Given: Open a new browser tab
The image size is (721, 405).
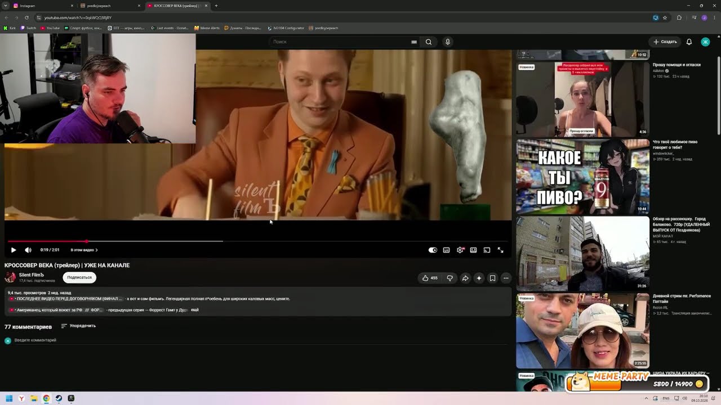Looking at the screenshot, I should 216,6.
